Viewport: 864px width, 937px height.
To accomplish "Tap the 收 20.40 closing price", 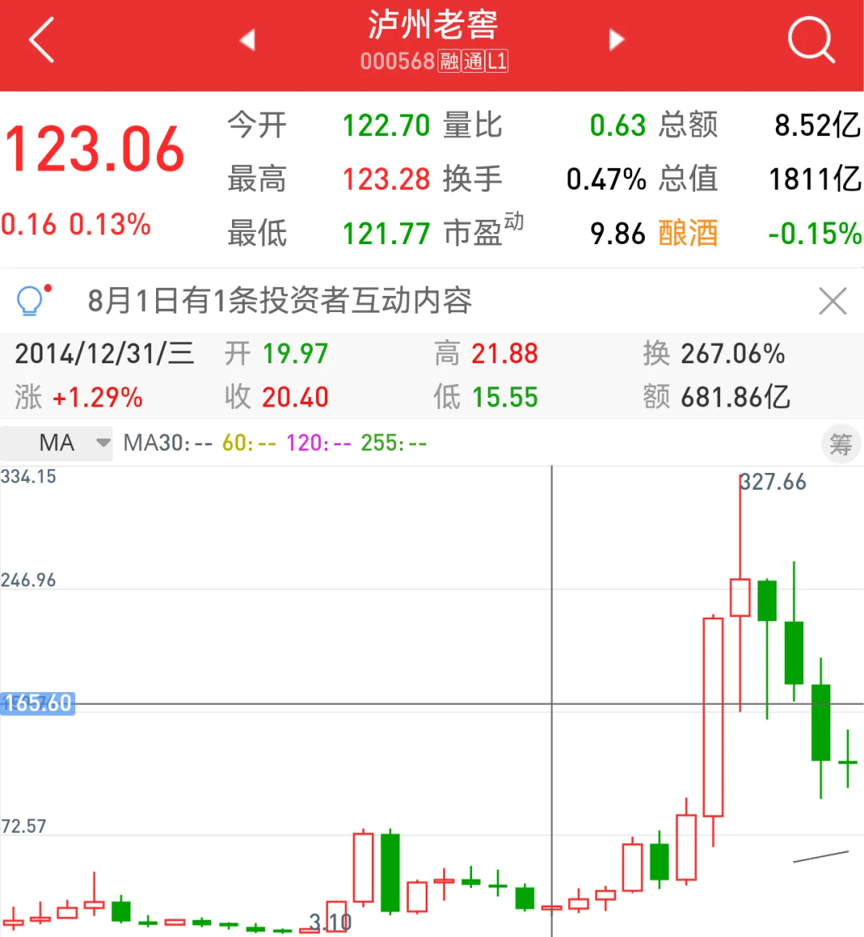I will 295,398.
